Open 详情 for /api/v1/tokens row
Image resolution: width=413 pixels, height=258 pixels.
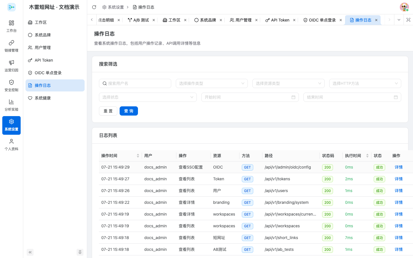pos(399,179)
